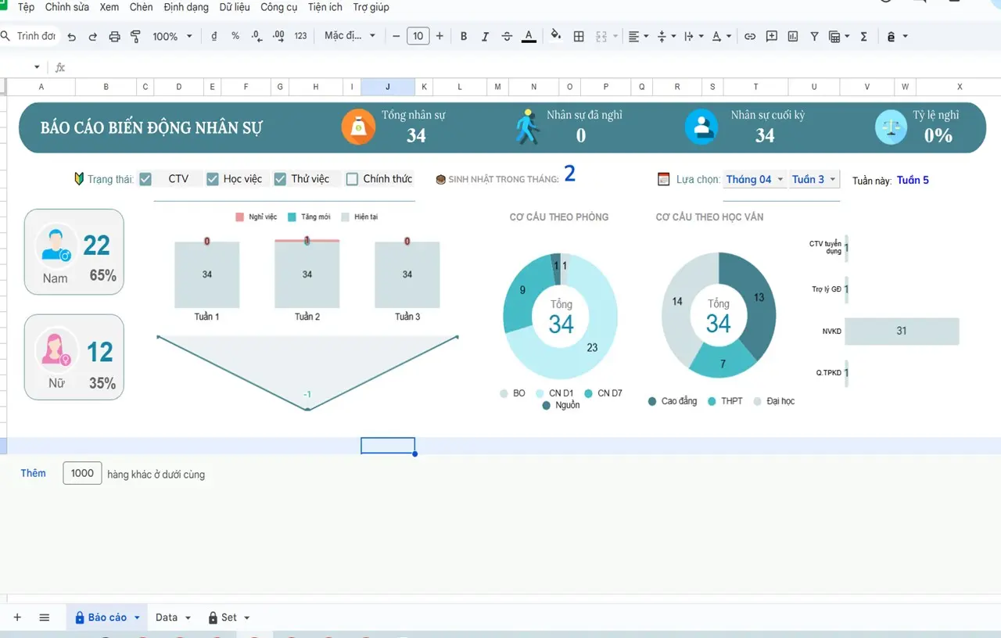
Task: Uncheck the CTV status checkbox
Action: [x=145, y=179]
